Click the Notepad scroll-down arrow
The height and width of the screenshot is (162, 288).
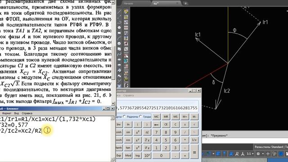tap(113, 159)
